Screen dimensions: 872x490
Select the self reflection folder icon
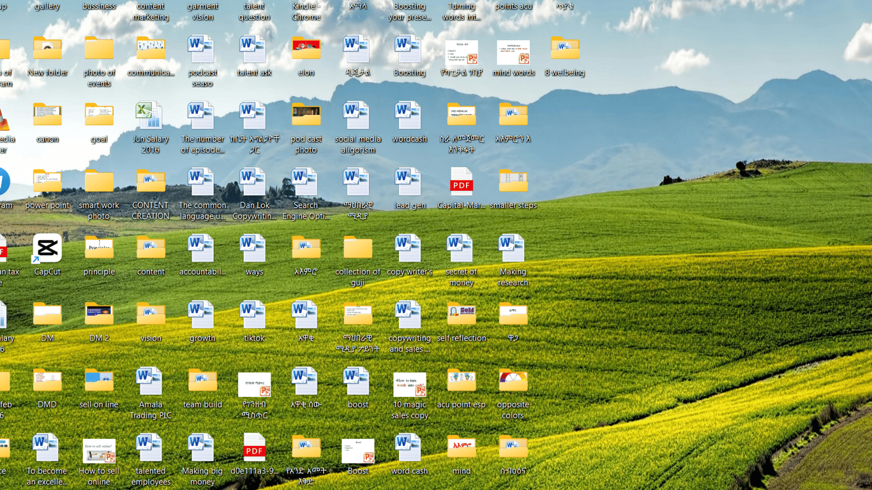[462, 315]
